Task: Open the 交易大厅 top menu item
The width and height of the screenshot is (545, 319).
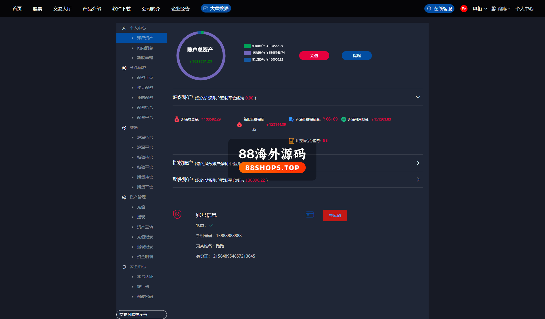Action: point(62,9)
